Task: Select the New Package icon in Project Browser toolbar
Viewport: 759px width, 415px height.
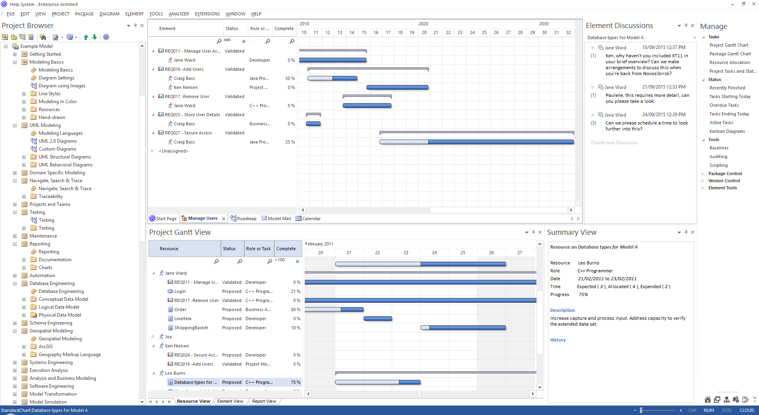Action: pyautogui.click(x=13, y=37)
